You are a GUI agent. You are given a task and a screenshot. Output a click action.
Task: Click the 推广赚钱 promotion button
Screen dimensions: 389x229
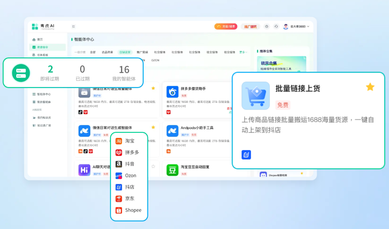250,26
